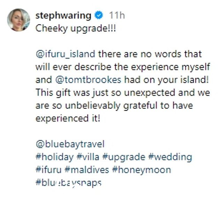Open the #holiday hashtag
The image size is (221, 198).
click(x=55, y=157)
